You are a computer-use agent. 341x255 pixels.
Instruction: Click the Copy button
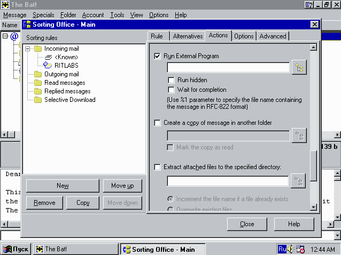tap(83, 203)
